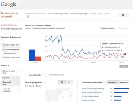Click the España breadcrumb under Interés geográfico
Viewport: 133px width, 102px height.
click(x=39, y=86)
